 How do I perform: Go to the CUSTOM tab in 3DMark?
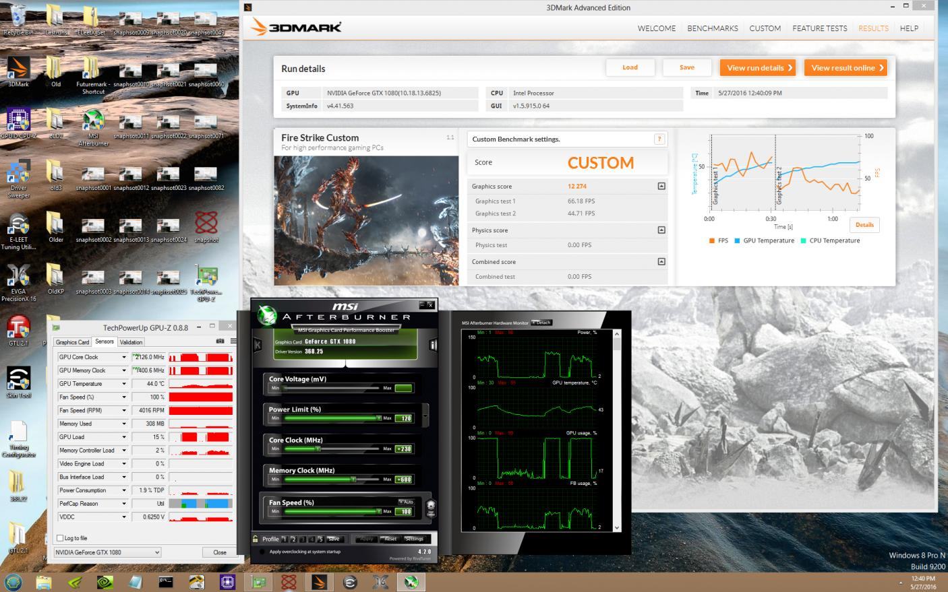point(765,28)
